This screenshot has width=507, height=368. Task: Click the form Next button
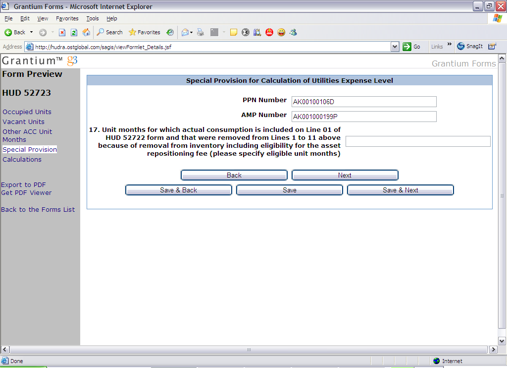[x=345, y=175]
